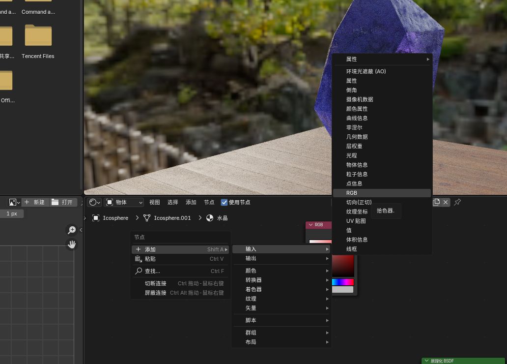Screen dimensions: 507x364
Task: Open the 布局 submenu
Action: pos(282,342)
